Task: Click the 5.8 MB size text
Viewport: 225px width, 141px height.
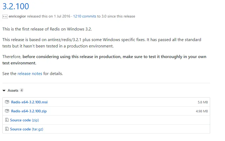Action: (203, 102)
